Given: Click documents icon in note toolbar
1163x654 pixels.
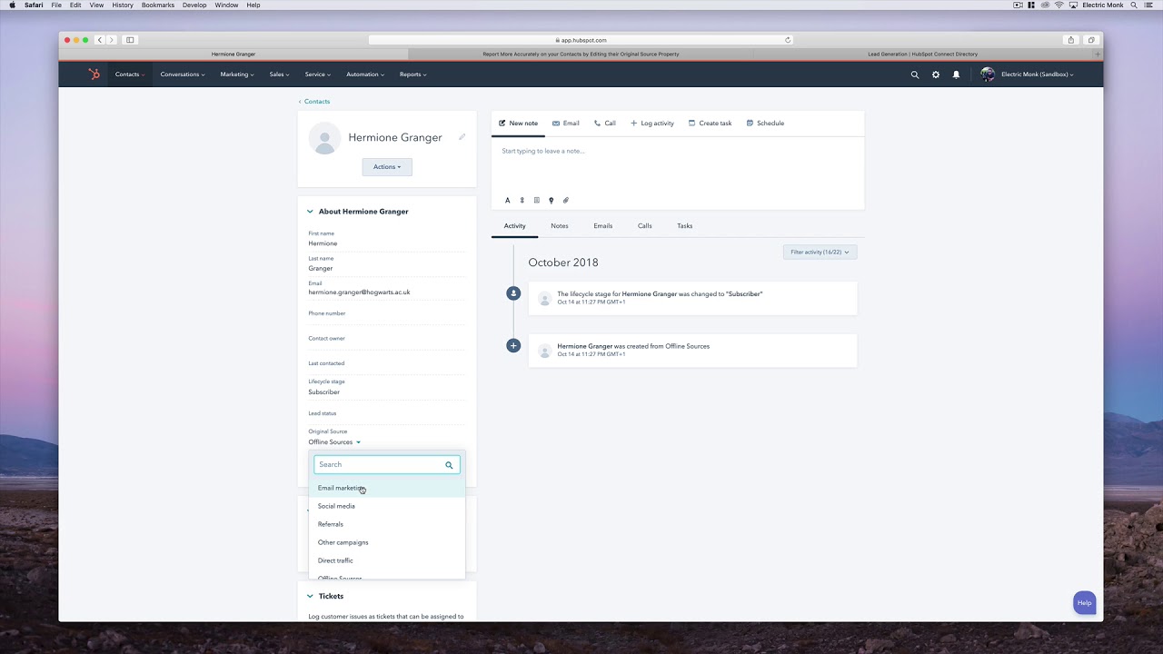Looking at the screenshot, I should coord(536,200).
